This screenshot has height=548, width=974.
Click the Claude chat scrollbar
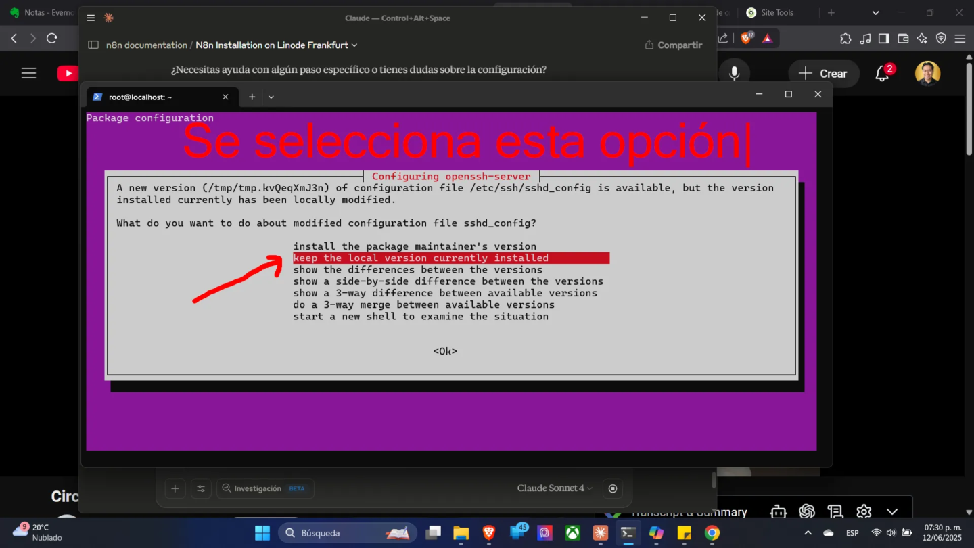tap(713, 481)
